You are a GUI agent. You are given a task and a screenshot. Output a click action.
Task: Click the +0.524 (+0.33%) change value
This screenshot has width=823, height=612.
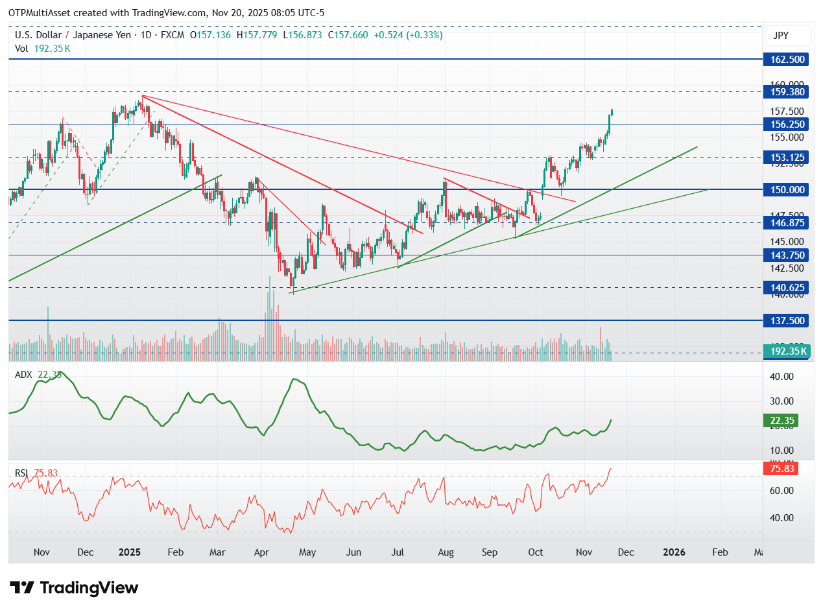pyautogui.click(x=408, y=35)
